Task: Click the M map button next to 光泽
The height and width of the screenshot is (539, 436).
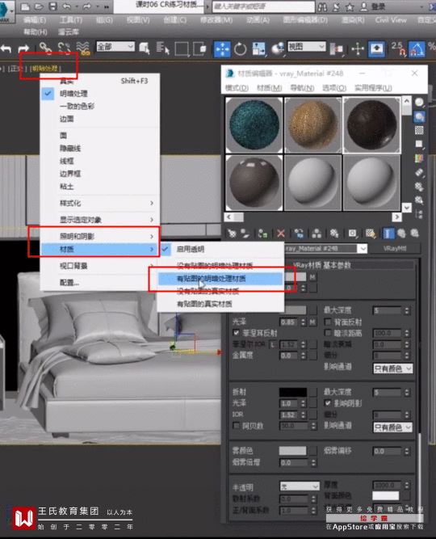Action: [x=312, y=322]
